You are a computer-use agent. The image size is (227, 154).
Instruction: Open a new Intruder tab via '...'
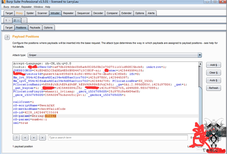pos(24,20)
